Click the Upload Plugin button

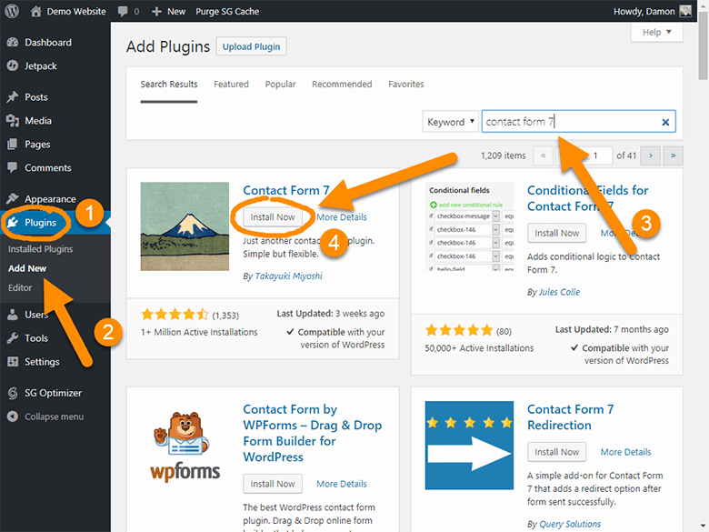pos(251,46)
